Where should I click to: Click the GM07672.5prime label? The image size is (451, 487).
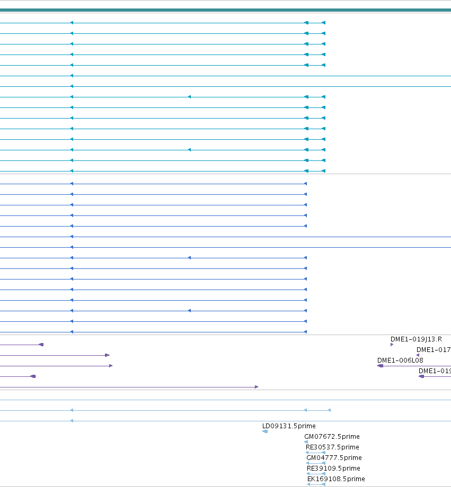(332, 436)
